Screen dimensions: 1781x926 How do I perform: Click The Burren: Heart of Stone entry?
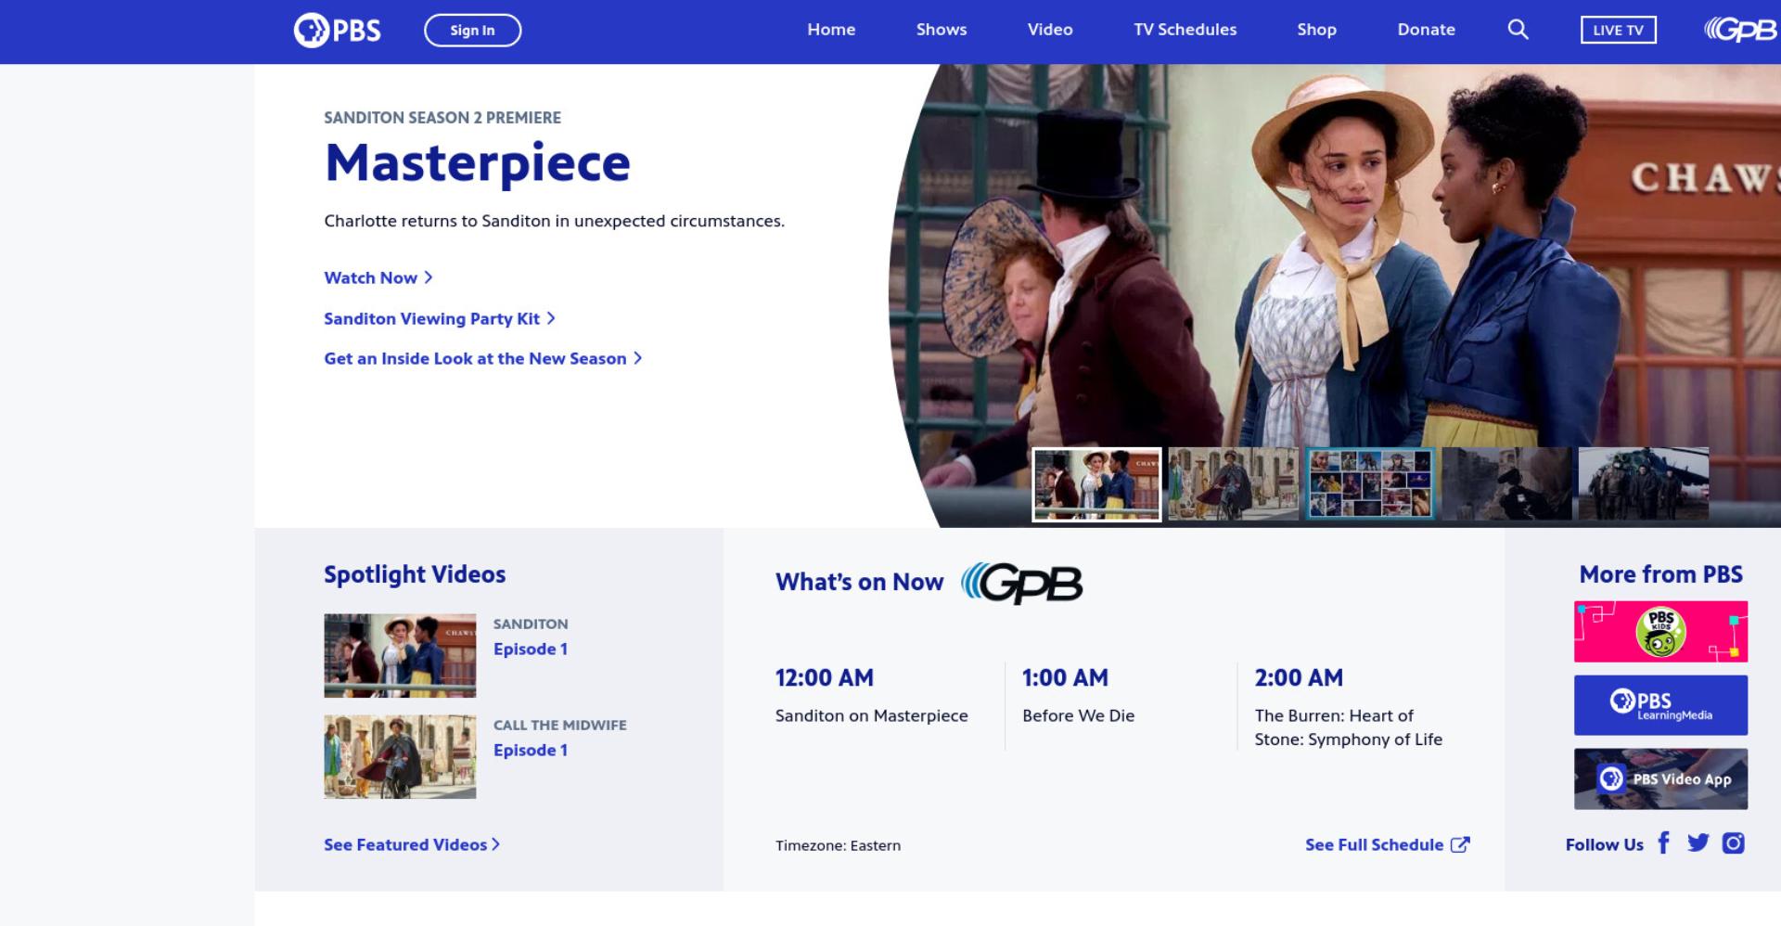tap(1348, 727)
